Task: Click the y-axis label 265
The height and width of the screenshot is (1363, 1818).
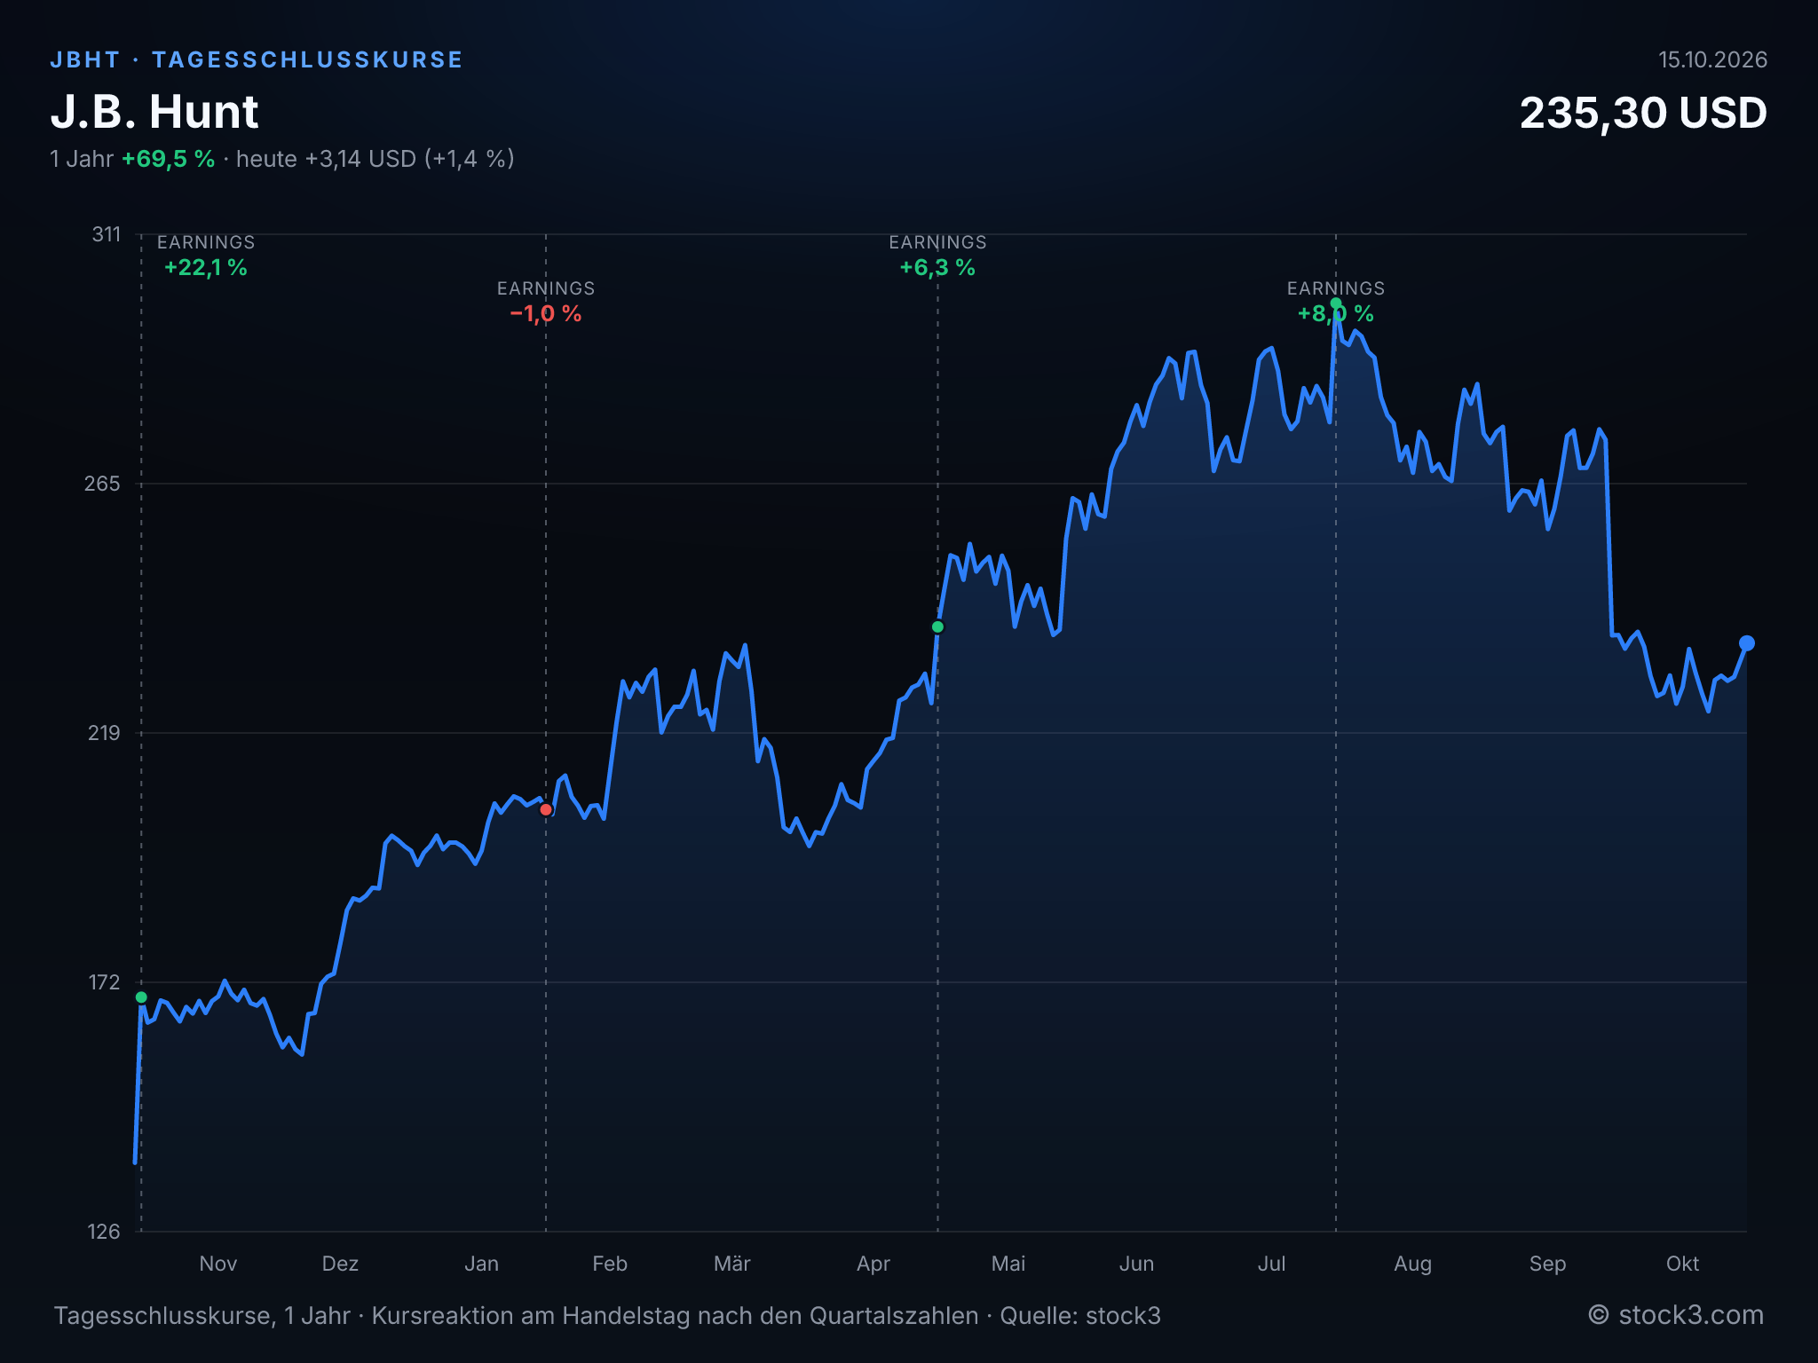Action: [x=102, y=484]
